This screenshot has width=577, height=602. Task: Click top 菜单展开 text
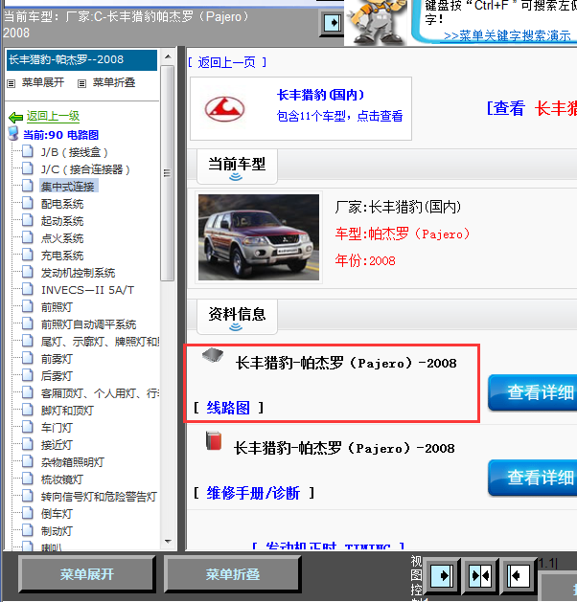tap(43, 82)
